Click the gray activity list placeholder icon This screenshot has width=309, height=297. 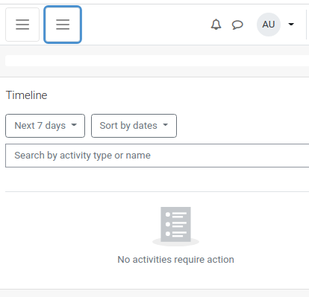point(175,226)
